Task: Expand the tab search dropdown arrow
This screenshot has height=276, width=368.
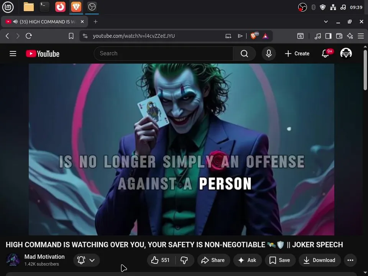Action: (x=326, y=21)
